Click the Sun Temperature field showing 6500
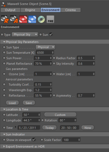109x152 pixels. click(x=45, y=53)
